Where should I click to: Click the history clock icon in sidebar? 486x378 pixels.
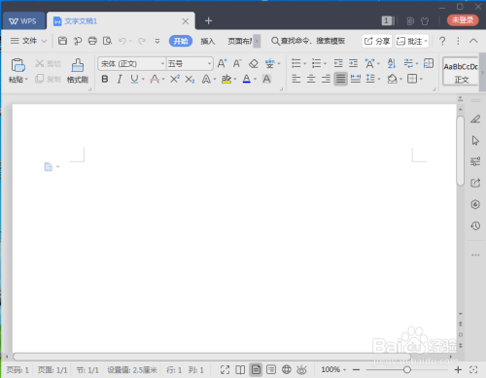pos(475,225)
